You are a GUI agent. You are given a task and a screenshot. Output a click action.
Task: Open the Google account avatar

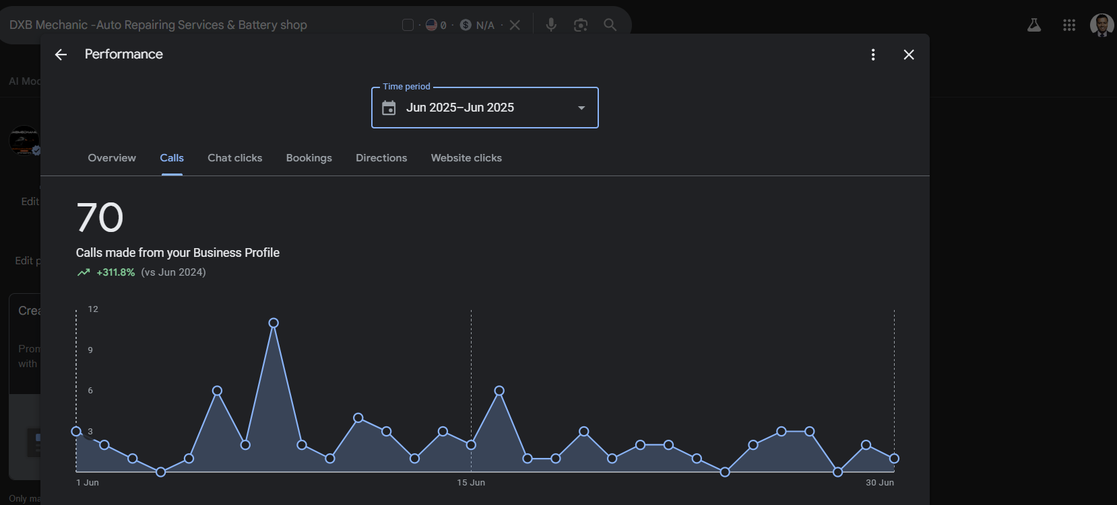[1102, 25]
